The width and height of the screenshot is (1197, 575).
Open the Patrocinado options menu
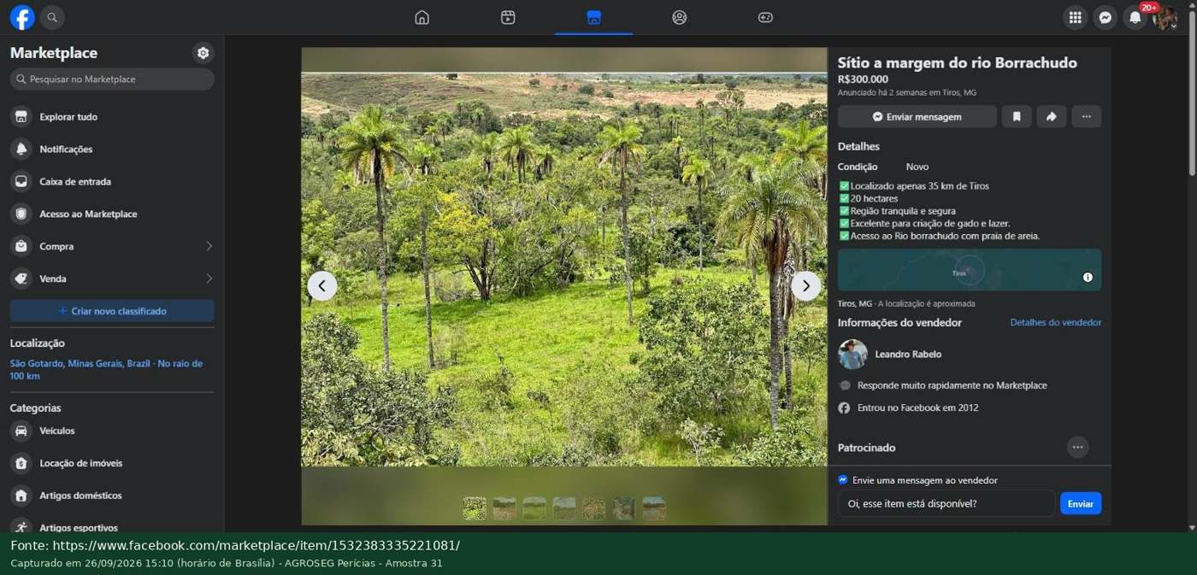coord(1078,448)
